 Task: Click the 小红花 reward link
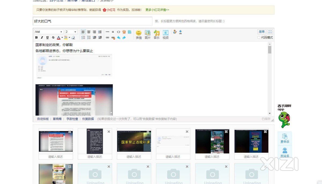tap(109, 10)
